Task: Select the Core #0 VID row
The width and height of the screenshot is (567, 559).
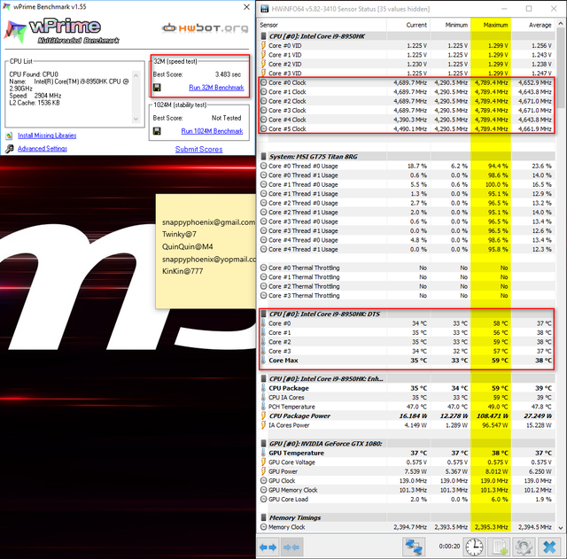Action: [408, 45]
